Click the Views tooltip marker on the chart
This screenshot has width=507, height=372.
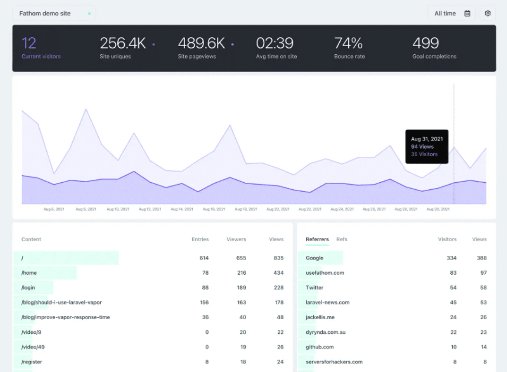tap(421, 147)
